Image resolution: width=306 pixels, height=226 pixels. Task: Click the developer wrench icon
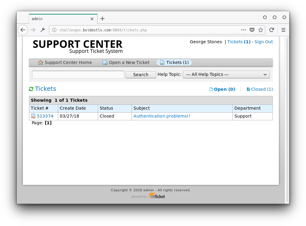[43, 30]
